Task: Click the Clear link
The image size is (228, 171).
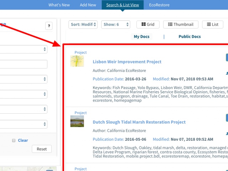Action: pyautogui.click(x=23, y=140)
